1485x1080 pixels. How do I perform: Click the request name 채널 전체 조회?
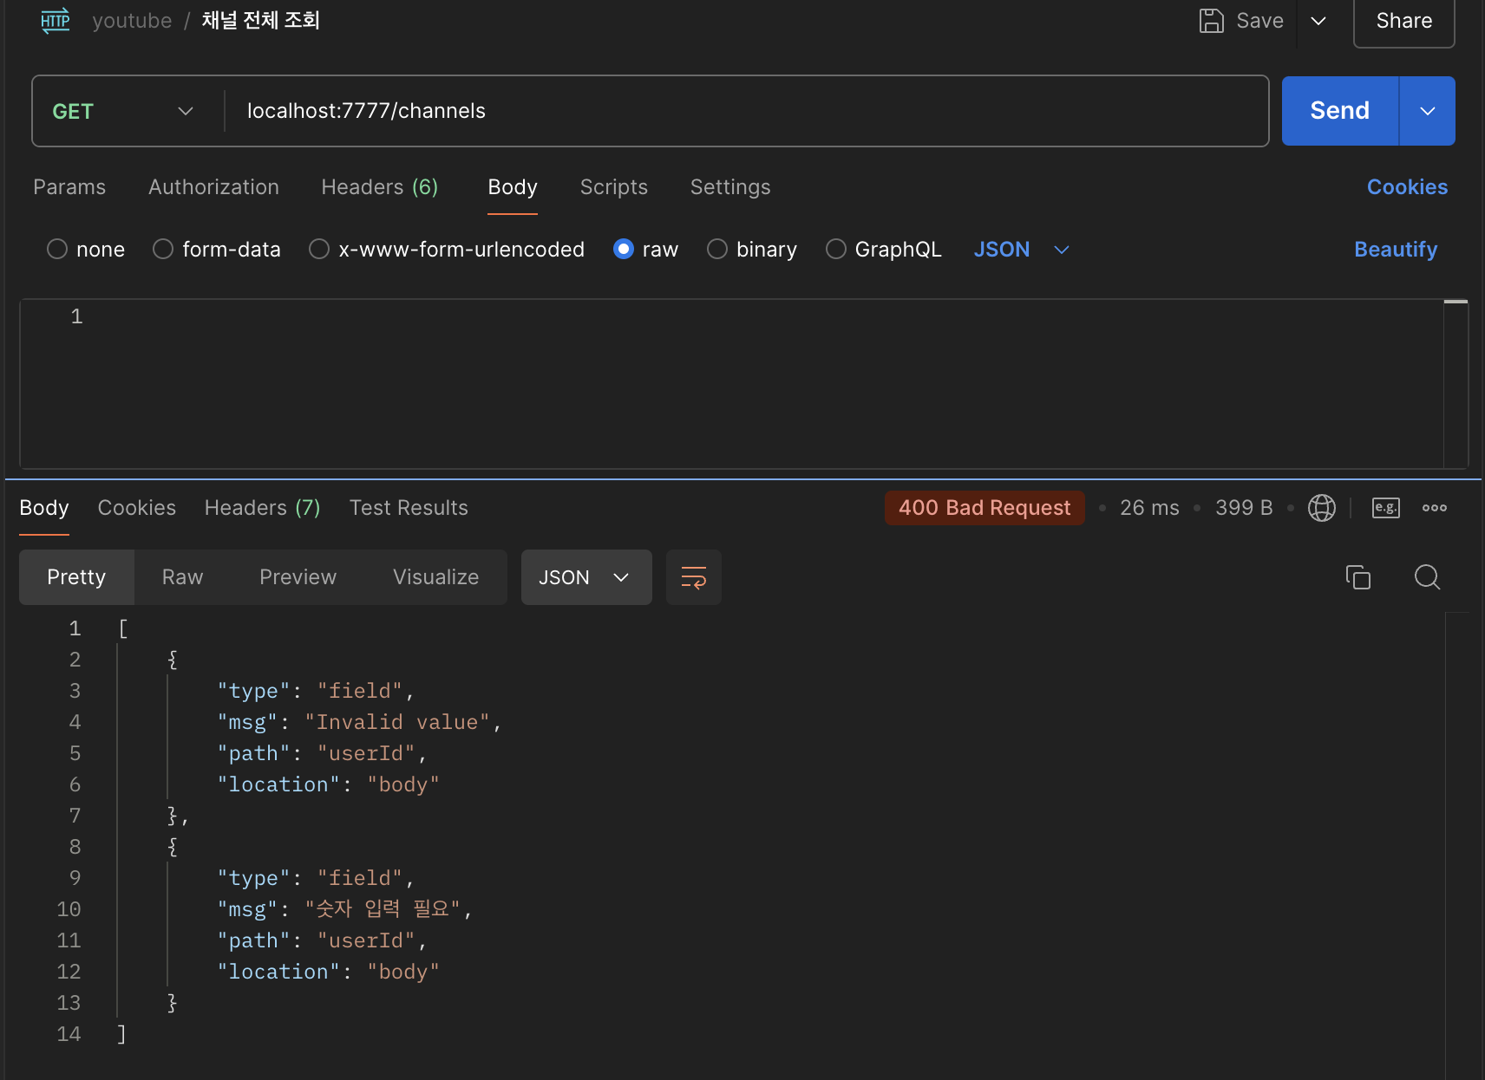click(x=261, y=21)
